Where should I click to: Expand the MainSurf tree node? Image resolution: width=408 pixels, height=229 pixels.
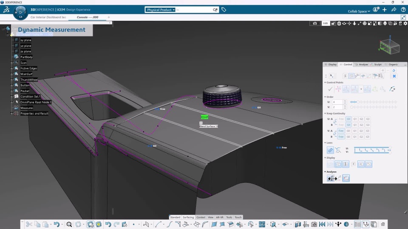(12, 74)
